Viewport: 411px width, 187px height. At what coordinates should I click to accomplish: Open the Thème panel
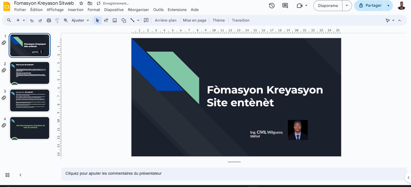coord(219,20)
